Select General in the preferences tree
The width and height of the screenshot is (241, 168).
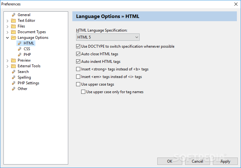tap(24, 15)
